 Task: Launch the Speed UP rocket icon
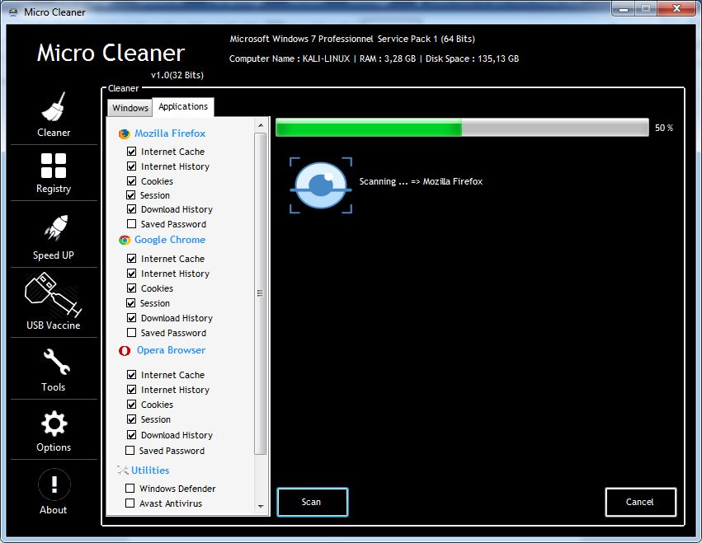(x=56, y=227)
